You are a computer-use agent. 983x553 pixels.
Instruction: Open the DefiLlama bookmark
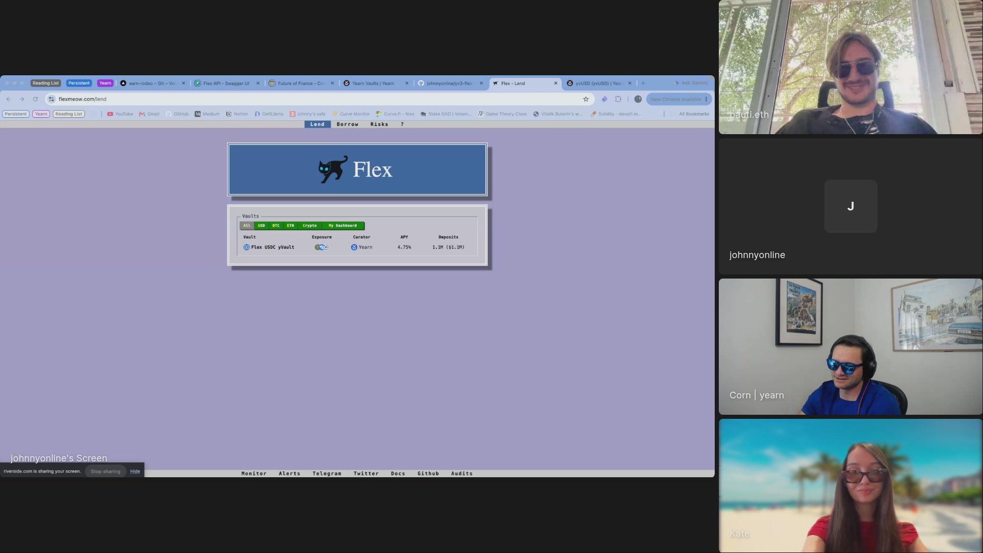click(x=269, y=114)
